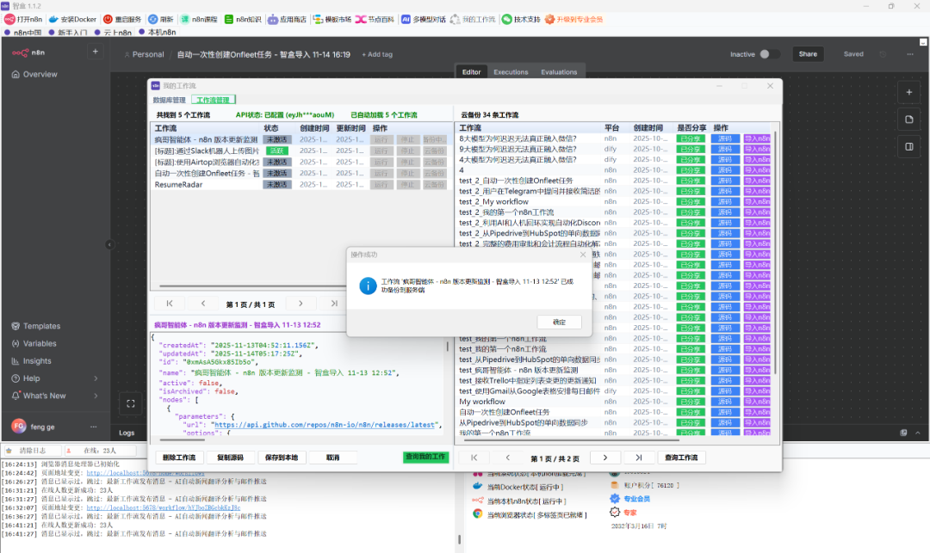
Task: Open the 应用商店 robot icon
Action: pos(273,19)
